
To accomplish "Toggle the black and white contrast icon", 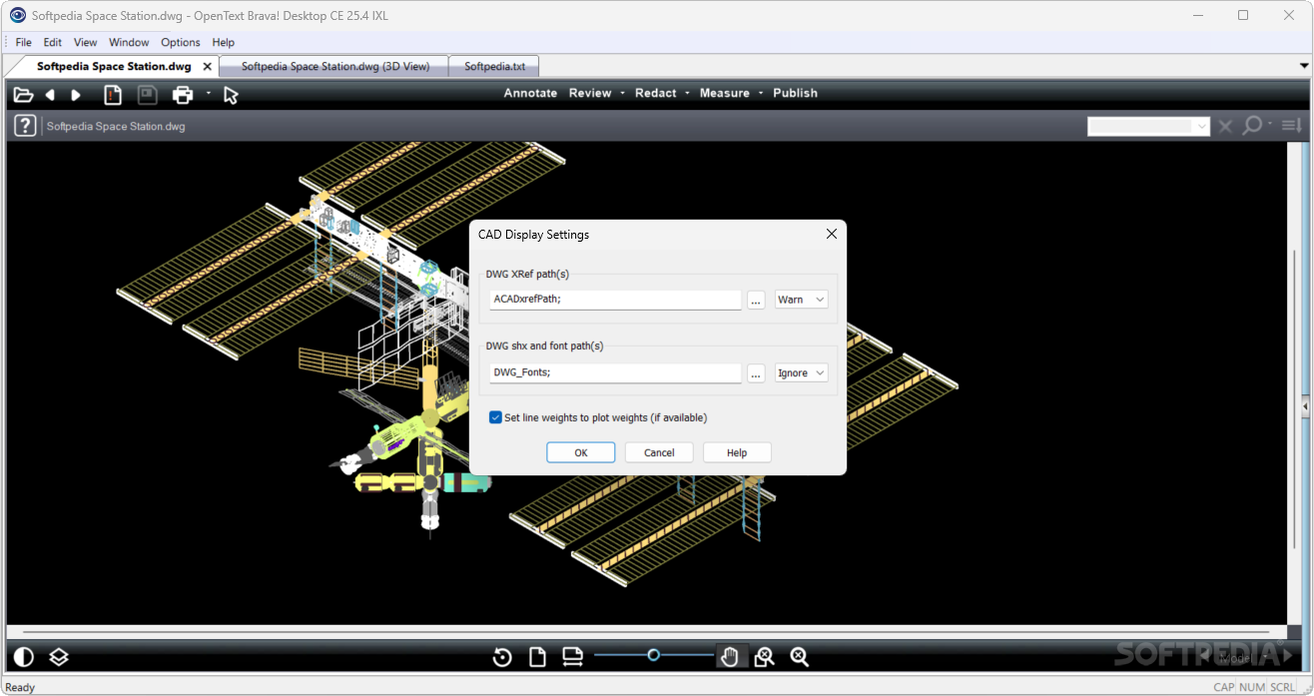I will point(23,656).
